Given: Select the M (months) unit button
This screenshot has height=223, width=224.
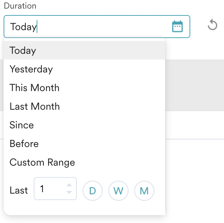Looking at the screenshot, I should [144, 191].
